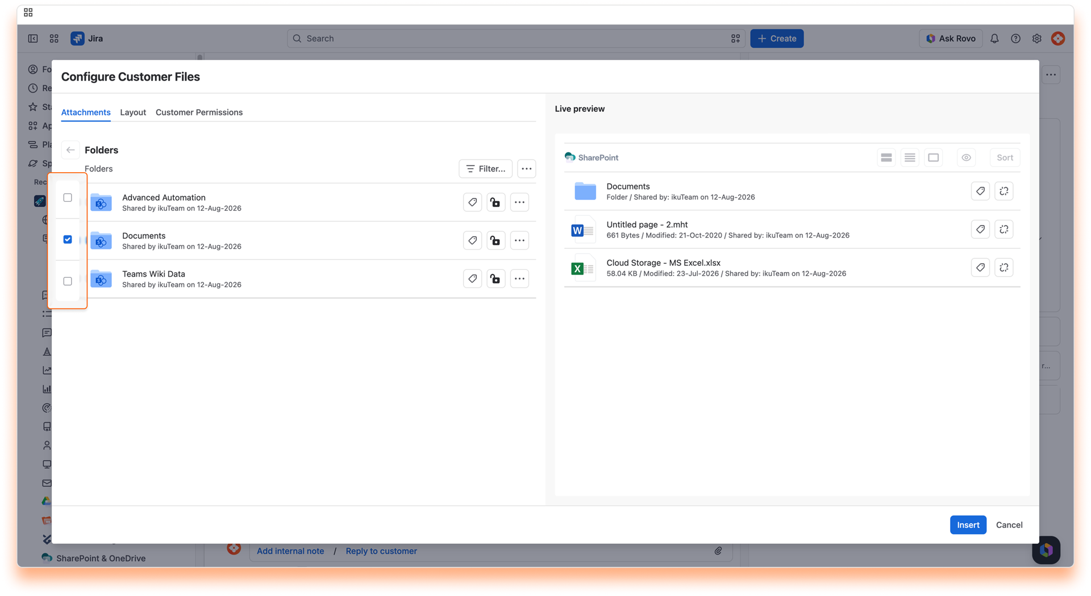
Task: Open the Sort dropdown in Live preview
Action: pos(1005,157)
